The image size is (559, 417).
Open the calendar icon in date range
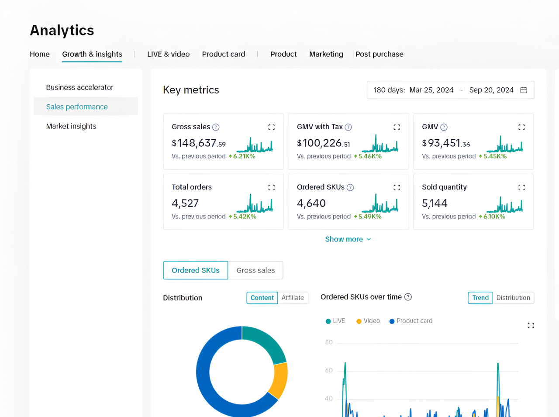pyautogui.click(x=524, y=90)
